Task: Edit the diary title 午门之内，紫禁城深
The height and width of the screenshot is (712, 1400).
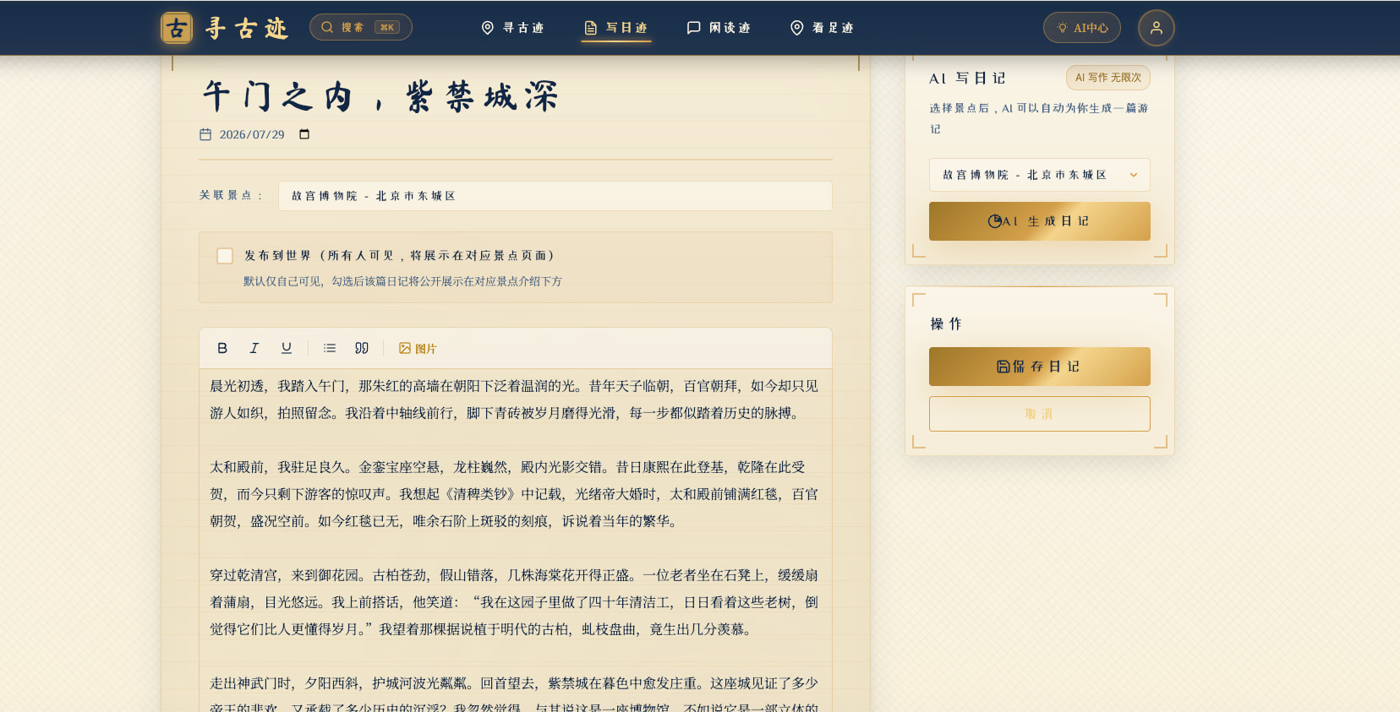Action: 380,96
